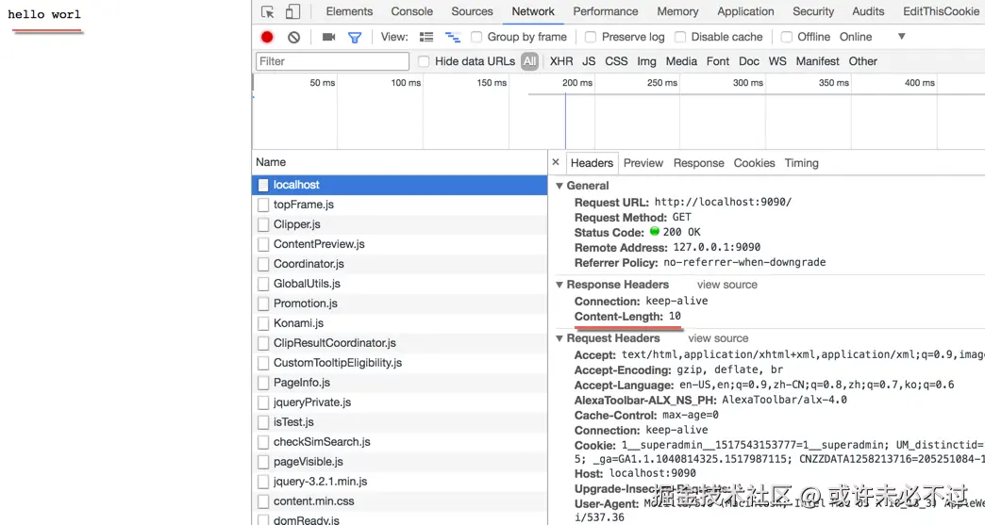Screen dimensions: 985x525
Task: Collapse the Request Headers section
Action: click(x=559, y=338)
